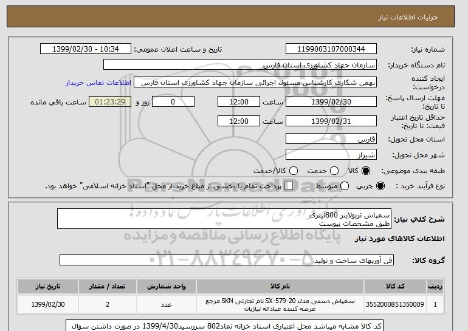
Task: Click the price validity date 1399/02/31 field
Action: [331, 121]
